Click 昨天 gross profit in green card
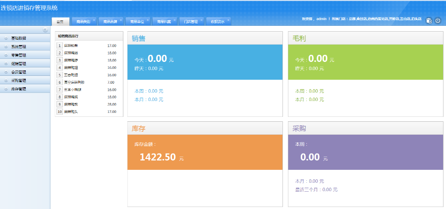 pyautogui.click(x=309, y=68)
